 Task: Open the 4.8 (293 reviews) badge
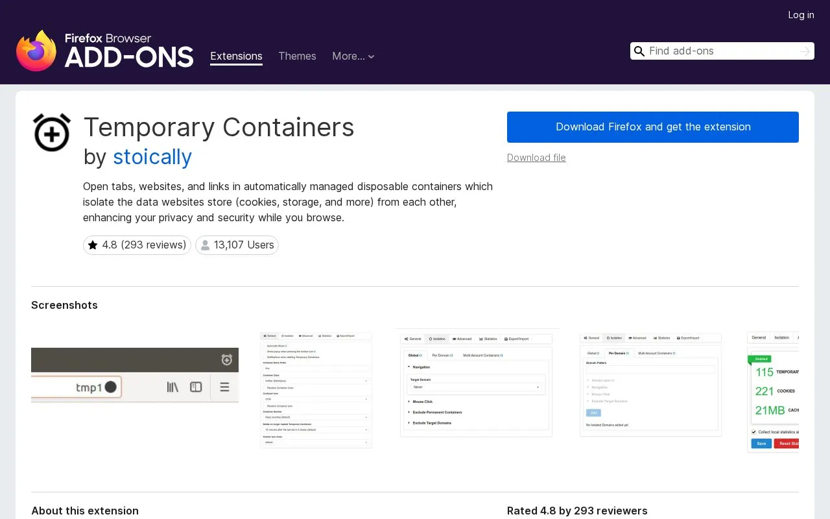pos(137,245)
